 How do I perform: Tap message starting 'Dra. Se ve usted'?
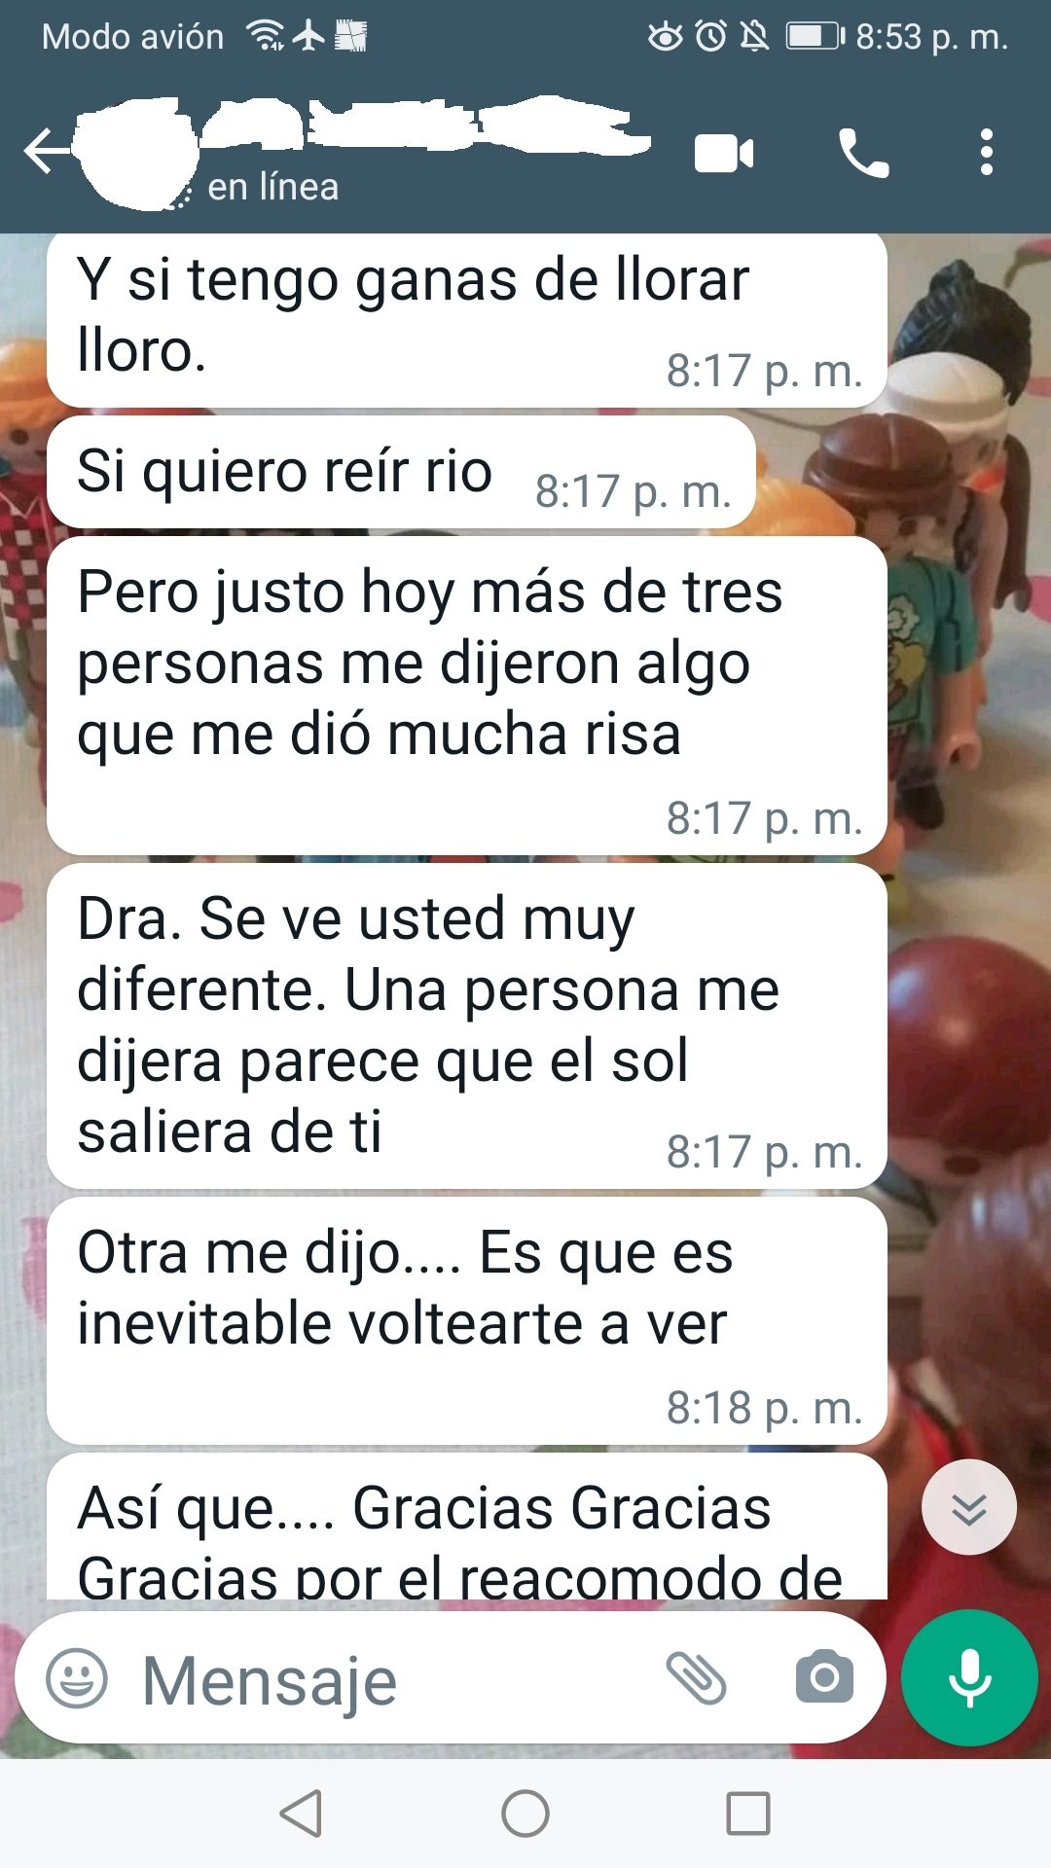pyautogui.click(x=467, y=1025)
